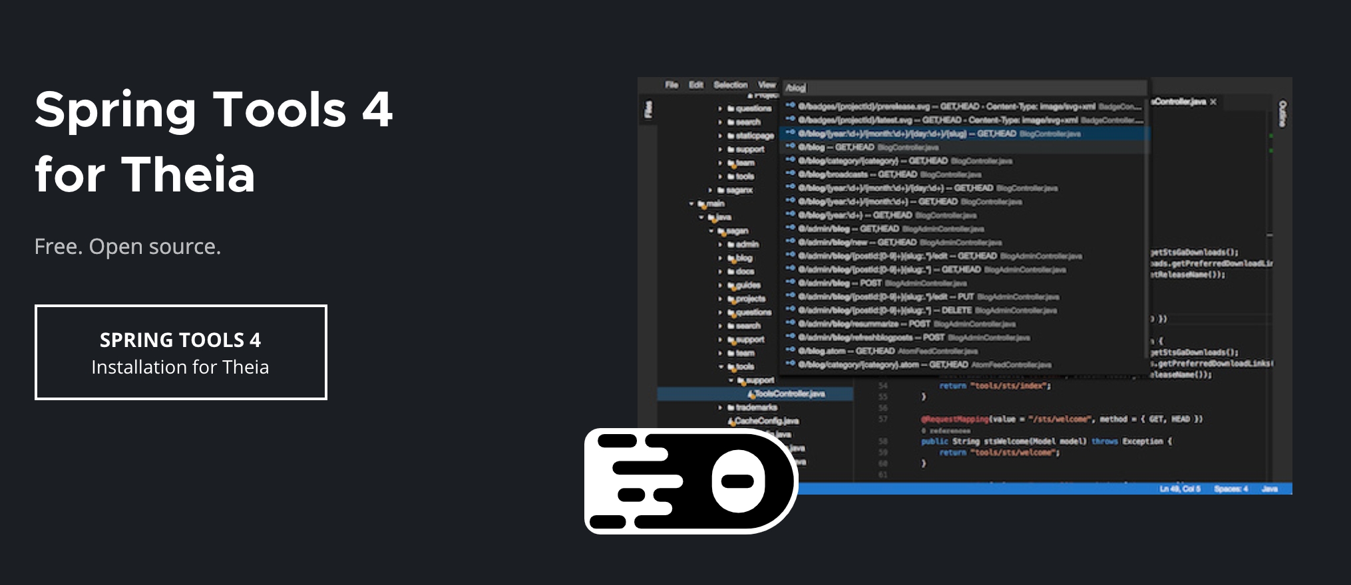Screen dimensions: 1351x585
Task: Select the Controller.java editor tab
Action: [x=1179, y=102]
